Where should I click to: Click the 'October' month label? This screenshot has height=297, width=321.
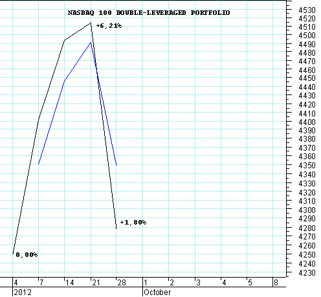coord(157,292)
